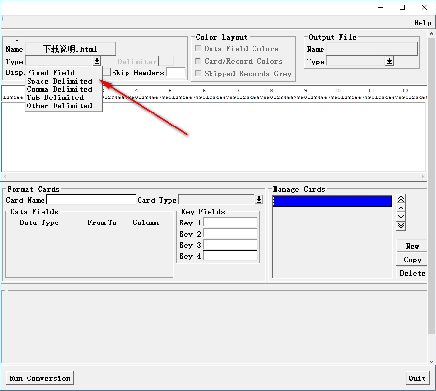Click the New card button
Screen dimensions: 436x391
412,246
